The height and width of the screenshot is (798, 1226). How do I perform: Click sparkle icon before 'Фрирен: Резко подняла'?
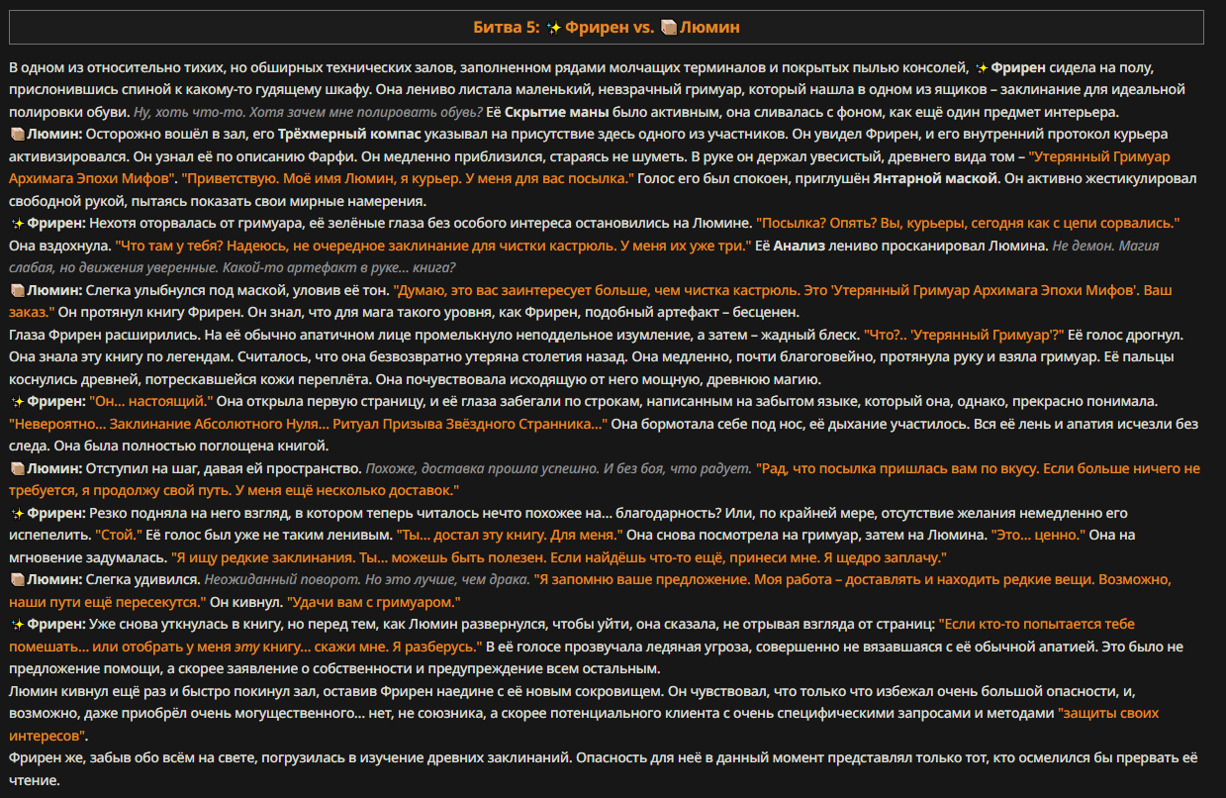tap(17, 513)
